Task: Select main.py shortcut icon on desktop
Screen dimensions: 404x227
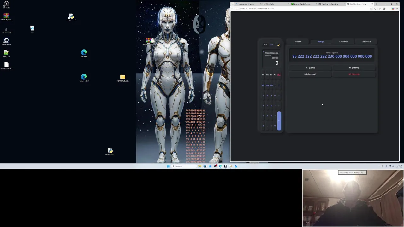Action: point(71,17)
